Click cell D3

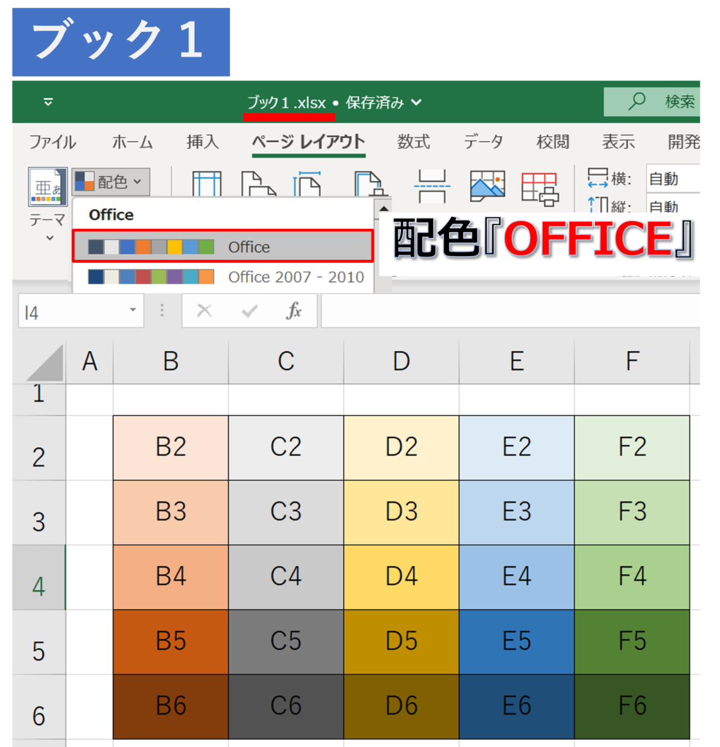pos(402,512)
